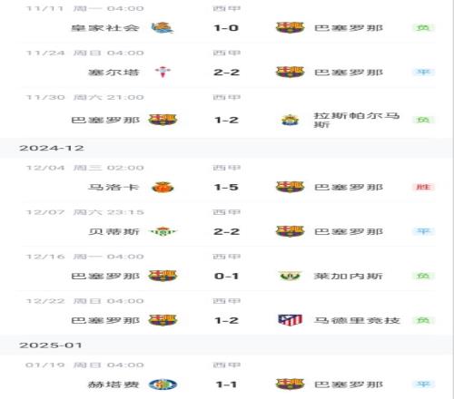Select the 2024-12 month header

click(52, 148)
